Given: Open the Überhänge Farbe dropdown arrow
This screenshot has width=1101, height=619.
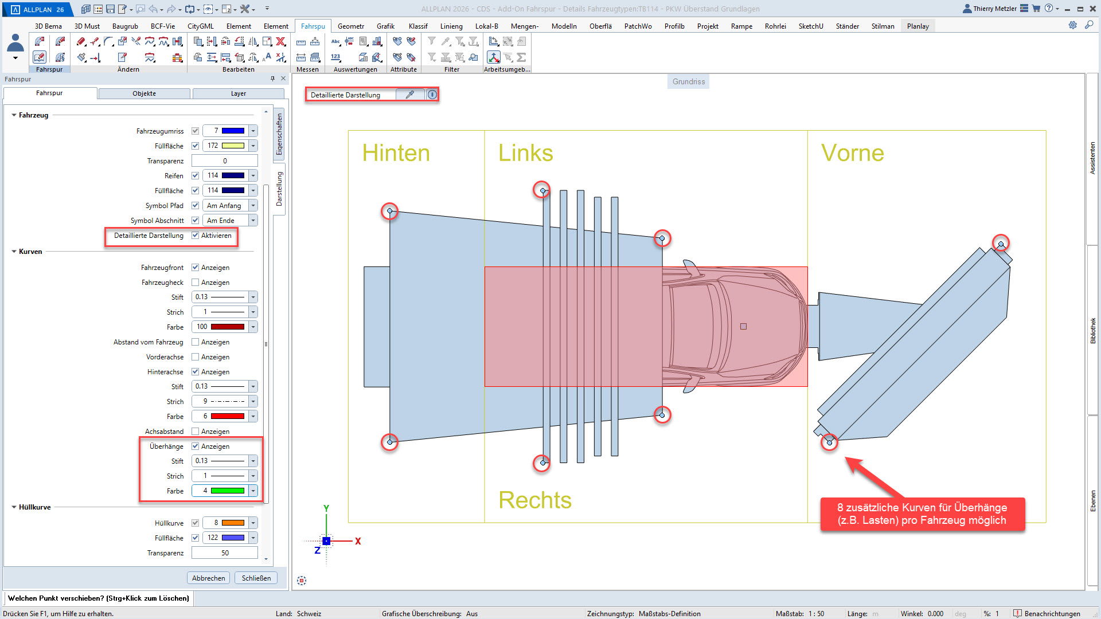Looking at the screenshot, I should click(253, 491).
